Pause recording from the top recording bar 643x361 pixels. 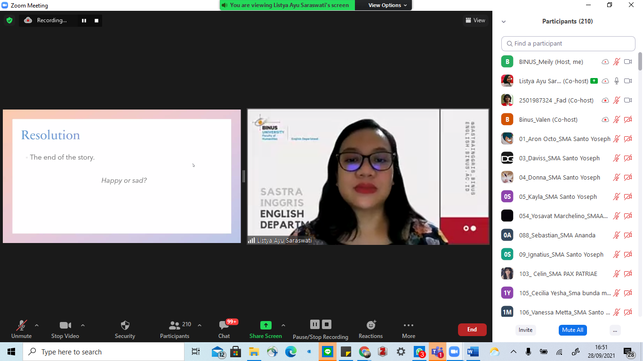tap(84, 20)
